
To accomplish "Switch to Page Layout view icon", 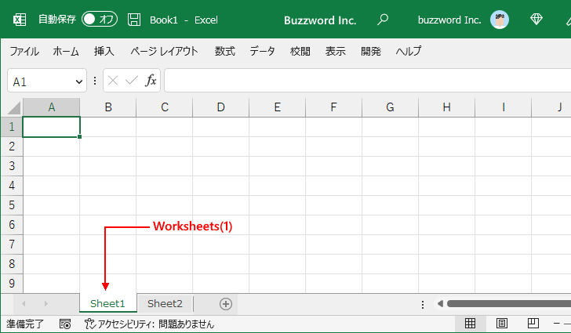I will point(502,323).
